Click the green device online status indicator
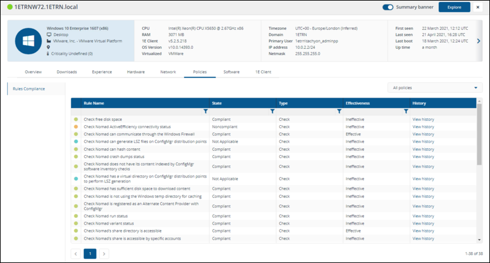 click(x=9, y=7)
